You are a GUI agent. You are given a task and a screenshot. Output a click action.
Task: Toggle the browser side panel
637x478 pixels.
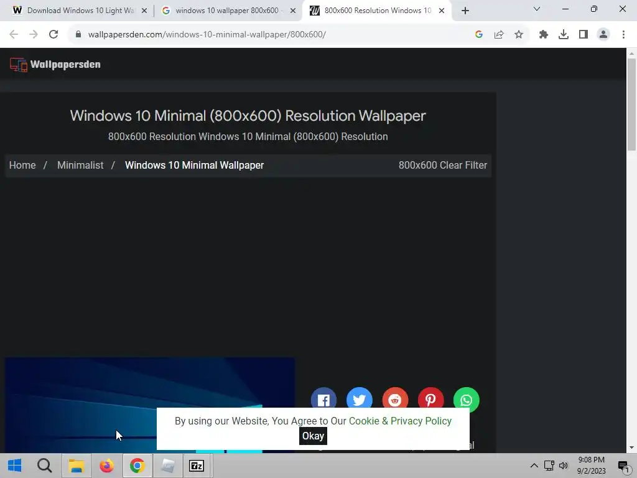pyautogui.click(x=584, y=35)
